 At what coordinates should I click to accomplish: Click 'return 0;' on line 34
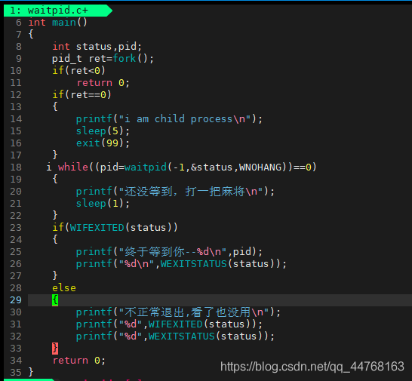pyautogui.click(x=78, y=361)
